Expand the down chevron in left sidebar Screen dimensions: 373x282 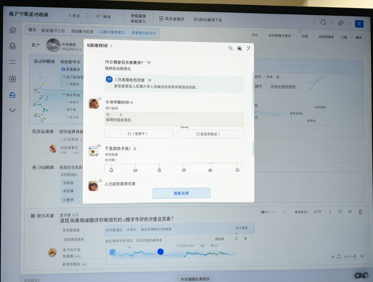(x=12, y=110)
